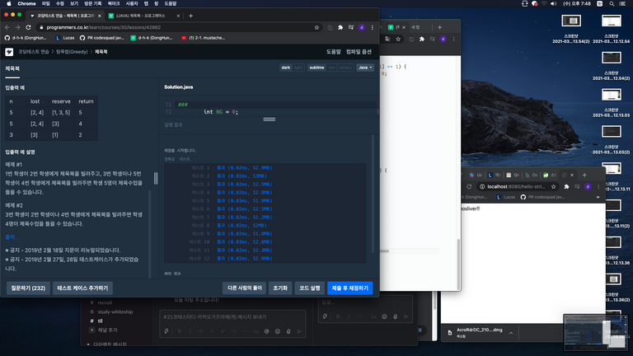Screen dimensions: 633x356
Task: Open the Chrome three-dot menu in front window
Action: tap(373, 27)
